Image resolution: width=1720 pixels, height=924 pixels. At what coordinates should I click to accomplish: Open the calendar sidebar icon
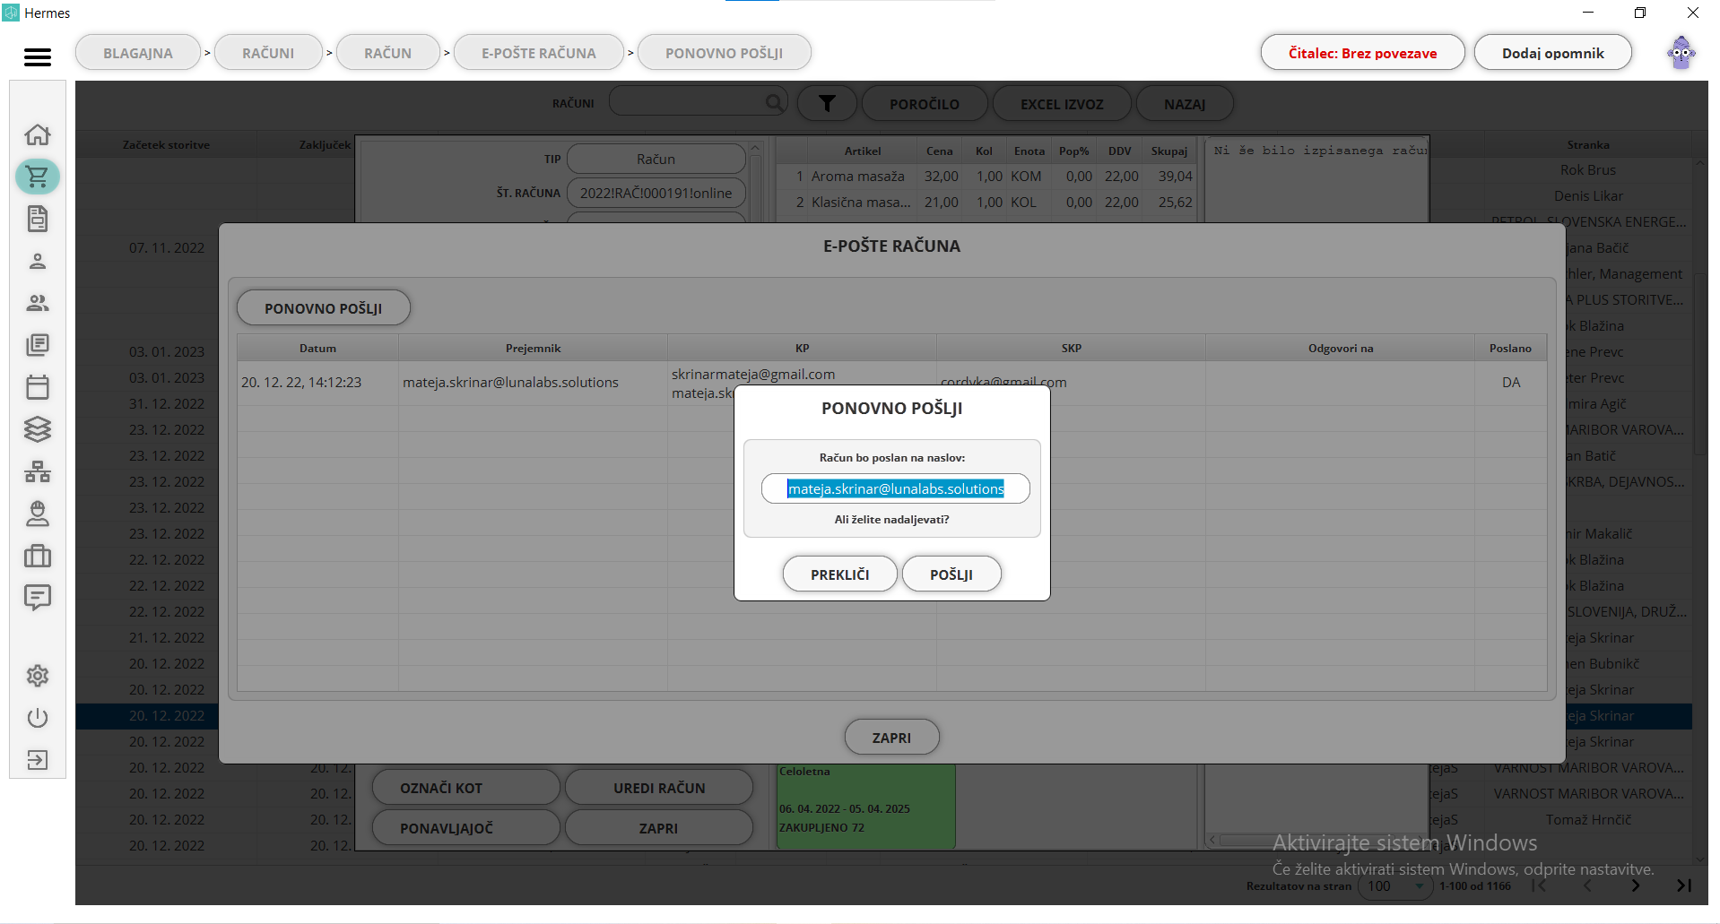click(x=37, y=387)
